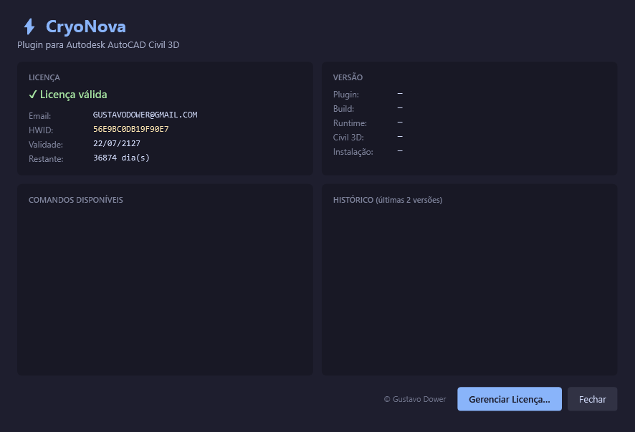Click the Plugin para Autodesk AutoCAD Civil 3D subtitle
Viewport: 635px width, 432px height.
[98, 45]
